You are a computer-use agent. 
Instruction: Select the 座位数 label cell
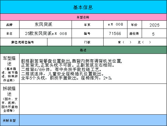tap(134, 33)
